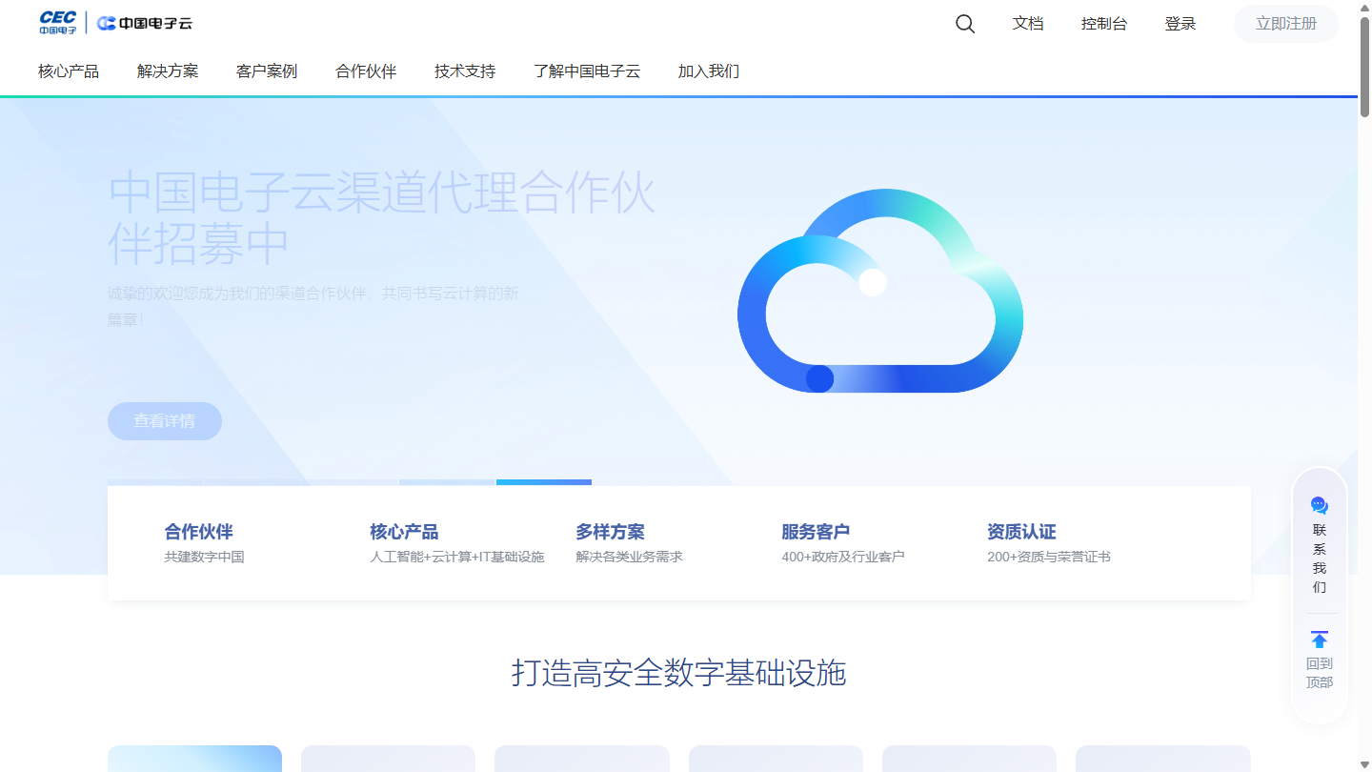Select the 核心产品 人工智能+云计算 card tab
Viewport: 1372px width, 772px height.
[457, 543]
